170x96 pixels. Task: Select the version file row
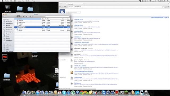42,31
